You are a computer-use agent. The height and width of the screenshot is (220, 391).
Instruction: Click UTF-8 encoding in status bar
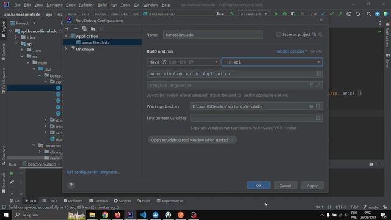pyautogui.click(x=341, y=207)
